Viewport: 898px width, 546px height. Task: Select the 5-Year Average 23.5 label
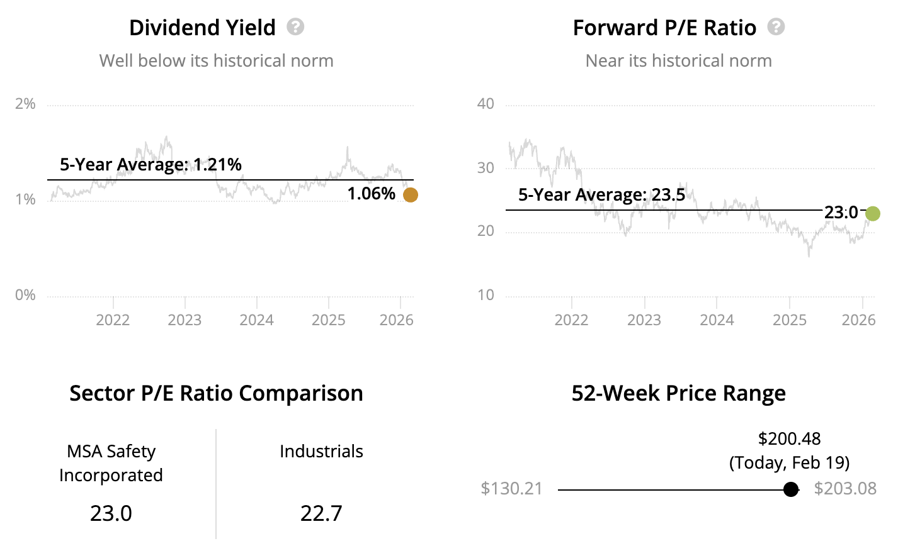click(x=601, y=195)
